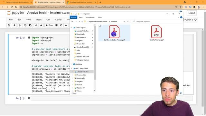Collapse Este Computador tree node
The height and width of the screenshot is (116, 206).
click(71, 69)
